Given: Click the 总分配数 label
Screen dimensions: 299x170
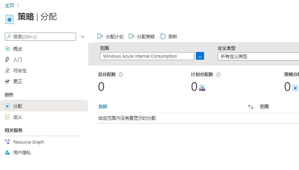Looking at the screenshot, I should point(107,74).
